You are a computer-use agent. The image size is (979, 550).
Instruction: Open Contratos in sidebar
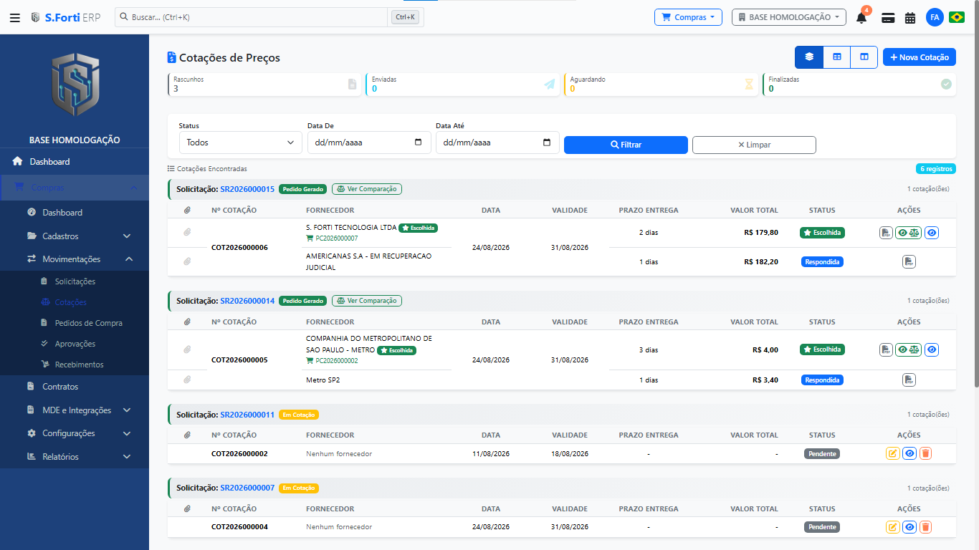pos(75,387)
